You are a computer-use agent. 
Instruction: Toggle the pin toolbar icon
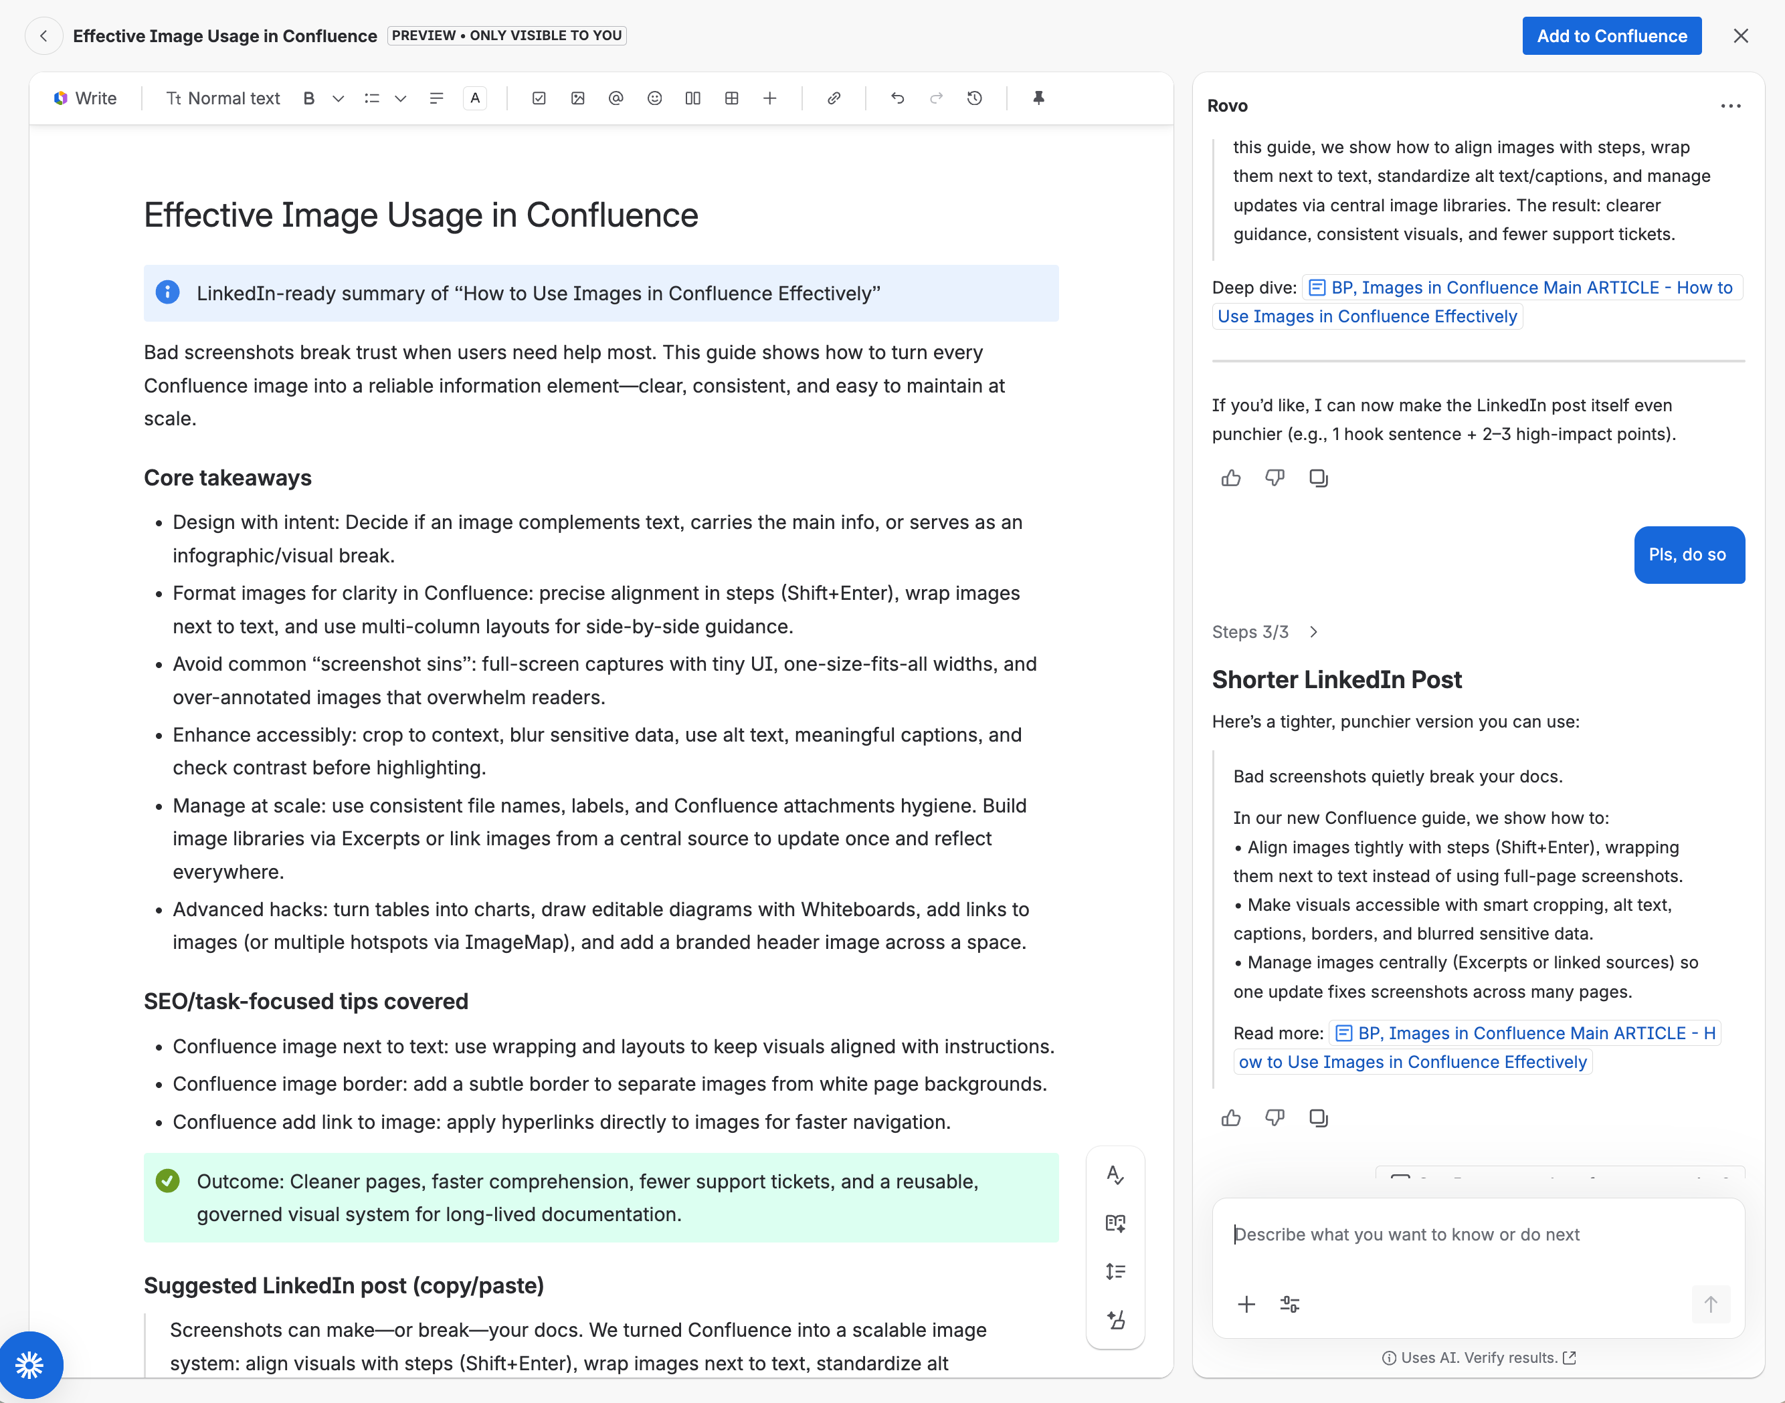click(x=1039, y=98)
